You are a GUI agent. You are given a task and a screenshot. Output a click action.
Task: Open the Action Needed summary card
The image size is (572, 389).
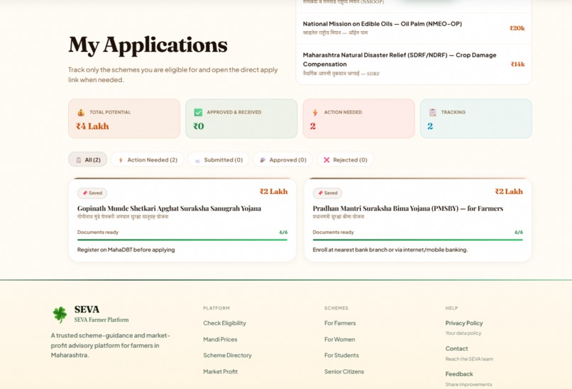(358, 118)
